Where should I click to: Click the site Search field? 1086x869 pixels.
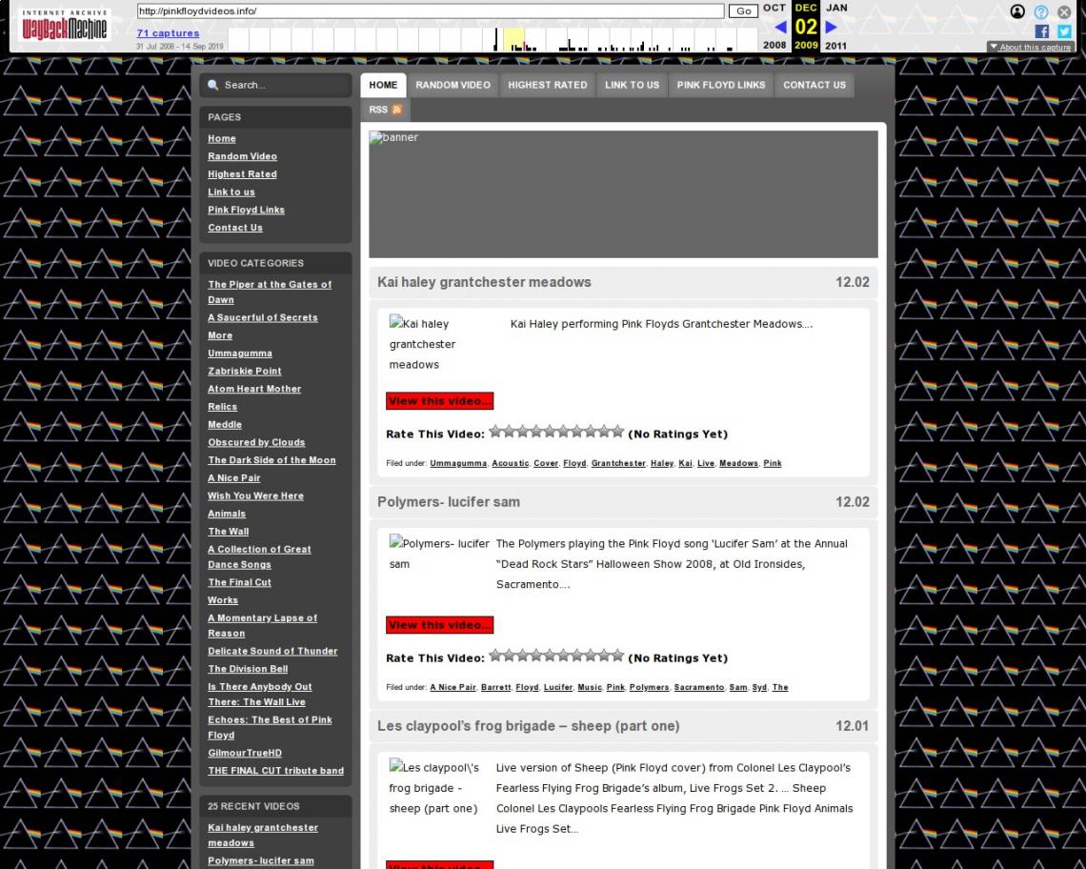click(x=275, y=85)
